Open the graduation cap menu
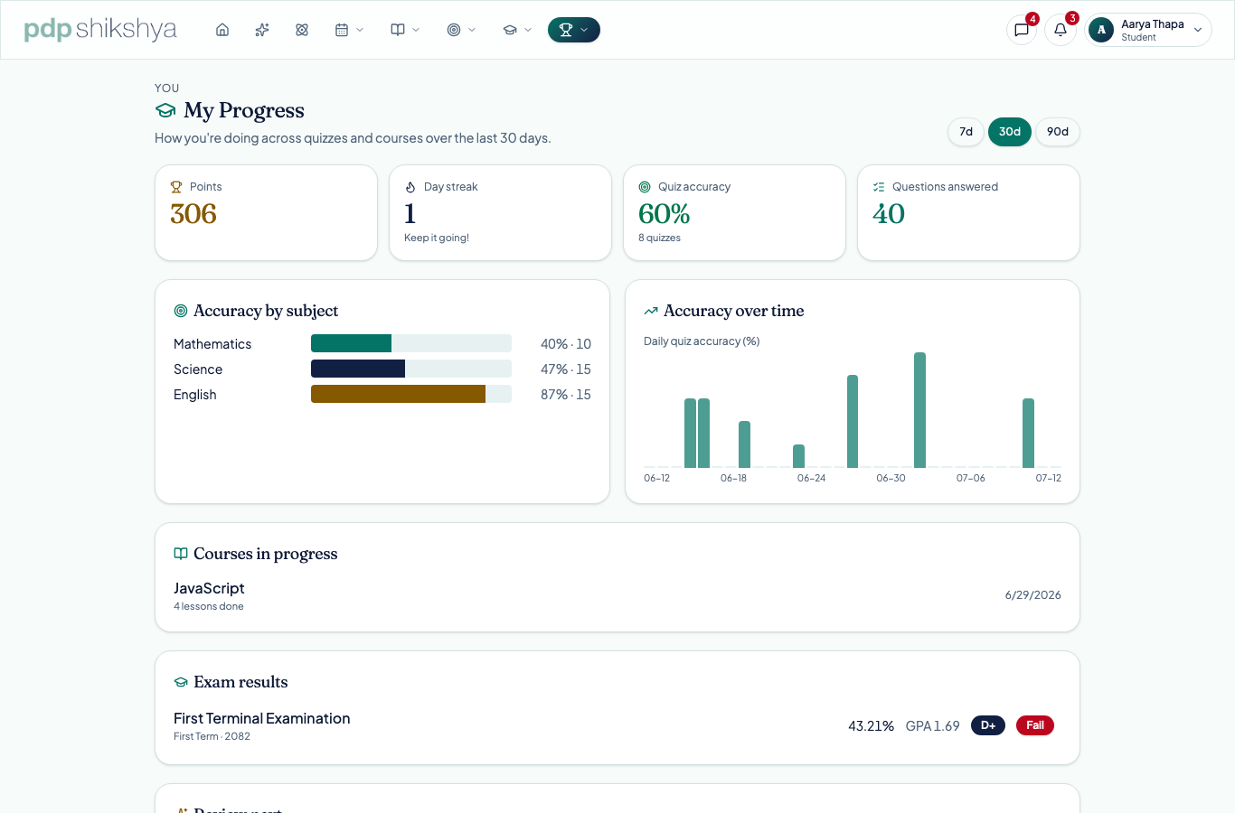The height and width of the screenshot is (813, 1235). (517, 30)
